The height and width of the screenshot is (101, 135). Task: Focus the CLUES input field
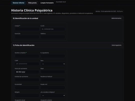tap(53, 29)
